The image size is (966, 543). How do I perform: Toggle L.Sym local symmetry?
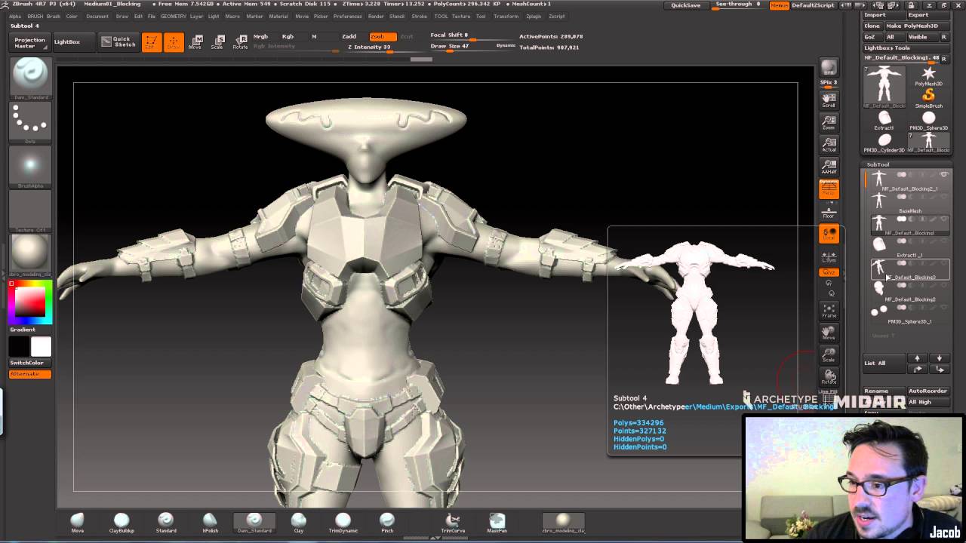[x=829, y=257]
